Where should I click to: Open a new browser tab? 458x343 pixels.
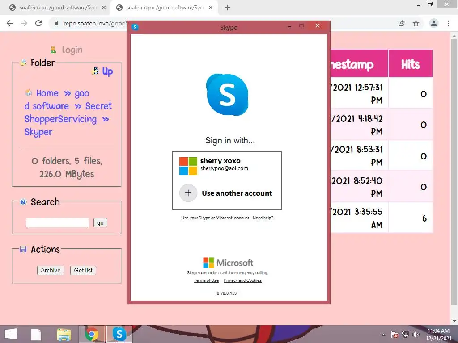pos(228,8)
